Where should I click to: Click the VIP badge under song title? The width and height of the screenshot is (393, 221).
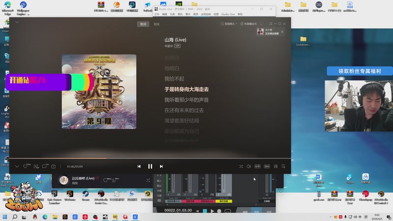click(x=177, y=46)
